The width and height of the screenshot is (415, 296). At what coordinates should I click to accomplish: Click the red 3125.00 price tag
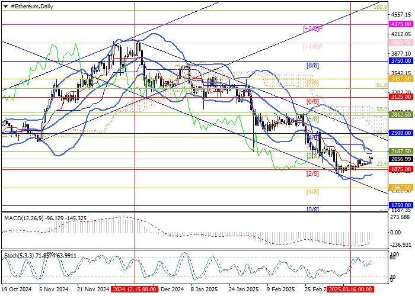401,96
